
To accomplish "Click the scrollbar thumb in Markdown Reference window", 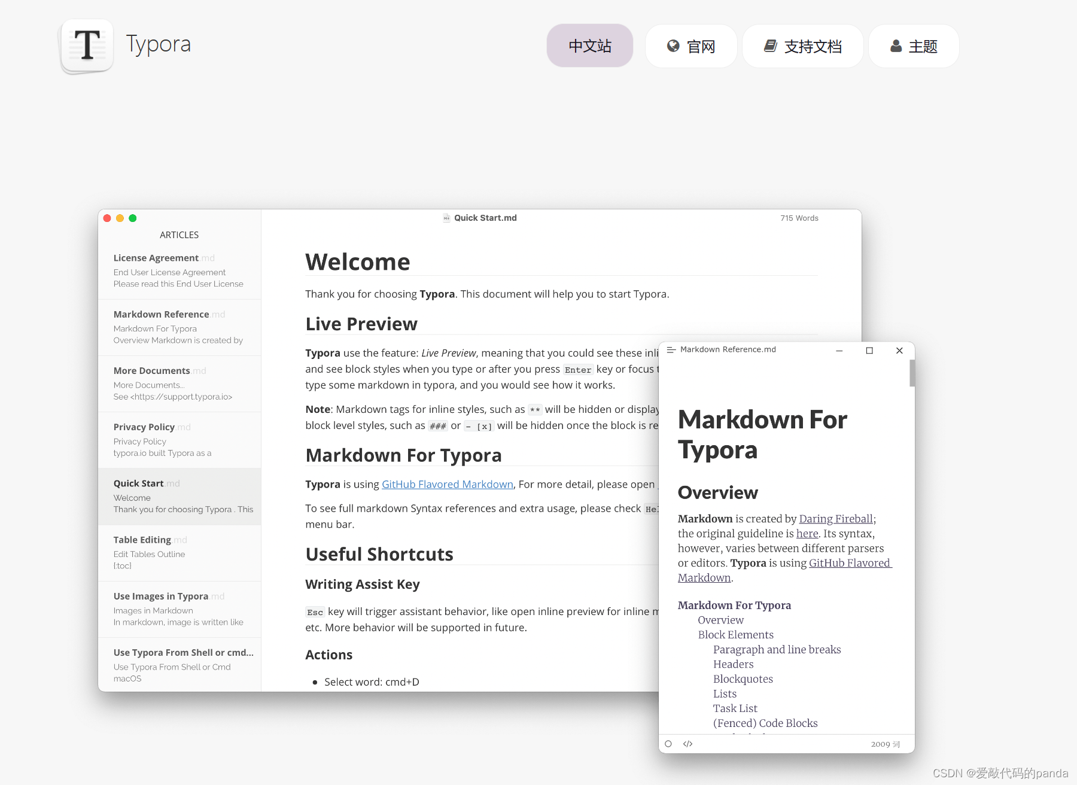I will tap(912, 373).
